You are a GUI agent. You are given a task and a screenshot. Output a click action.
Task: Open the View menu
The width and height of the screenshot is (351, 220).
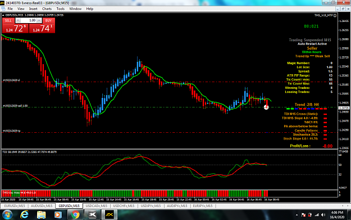pos(21,9)
